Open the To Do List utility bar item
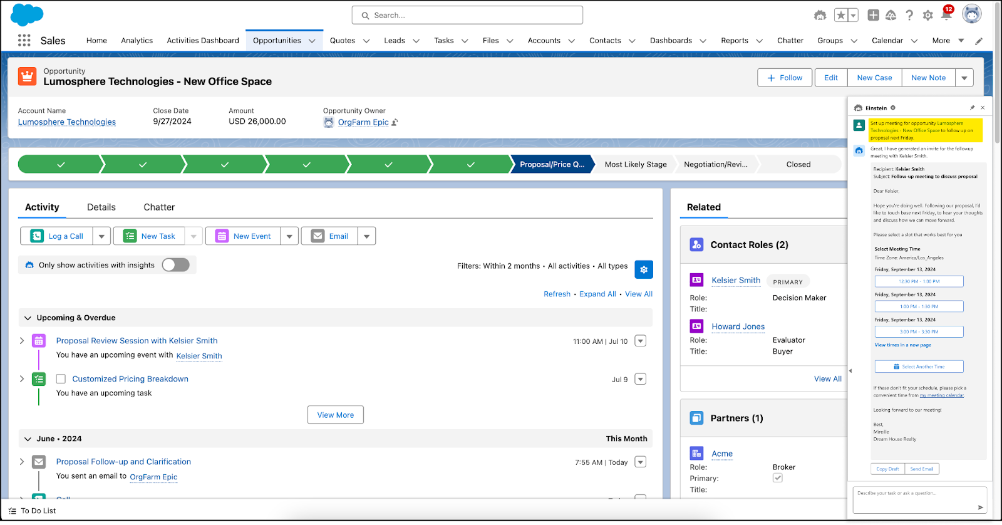Image resolution: width=1002 pixels, height=525 pixels. click(33, 511)
